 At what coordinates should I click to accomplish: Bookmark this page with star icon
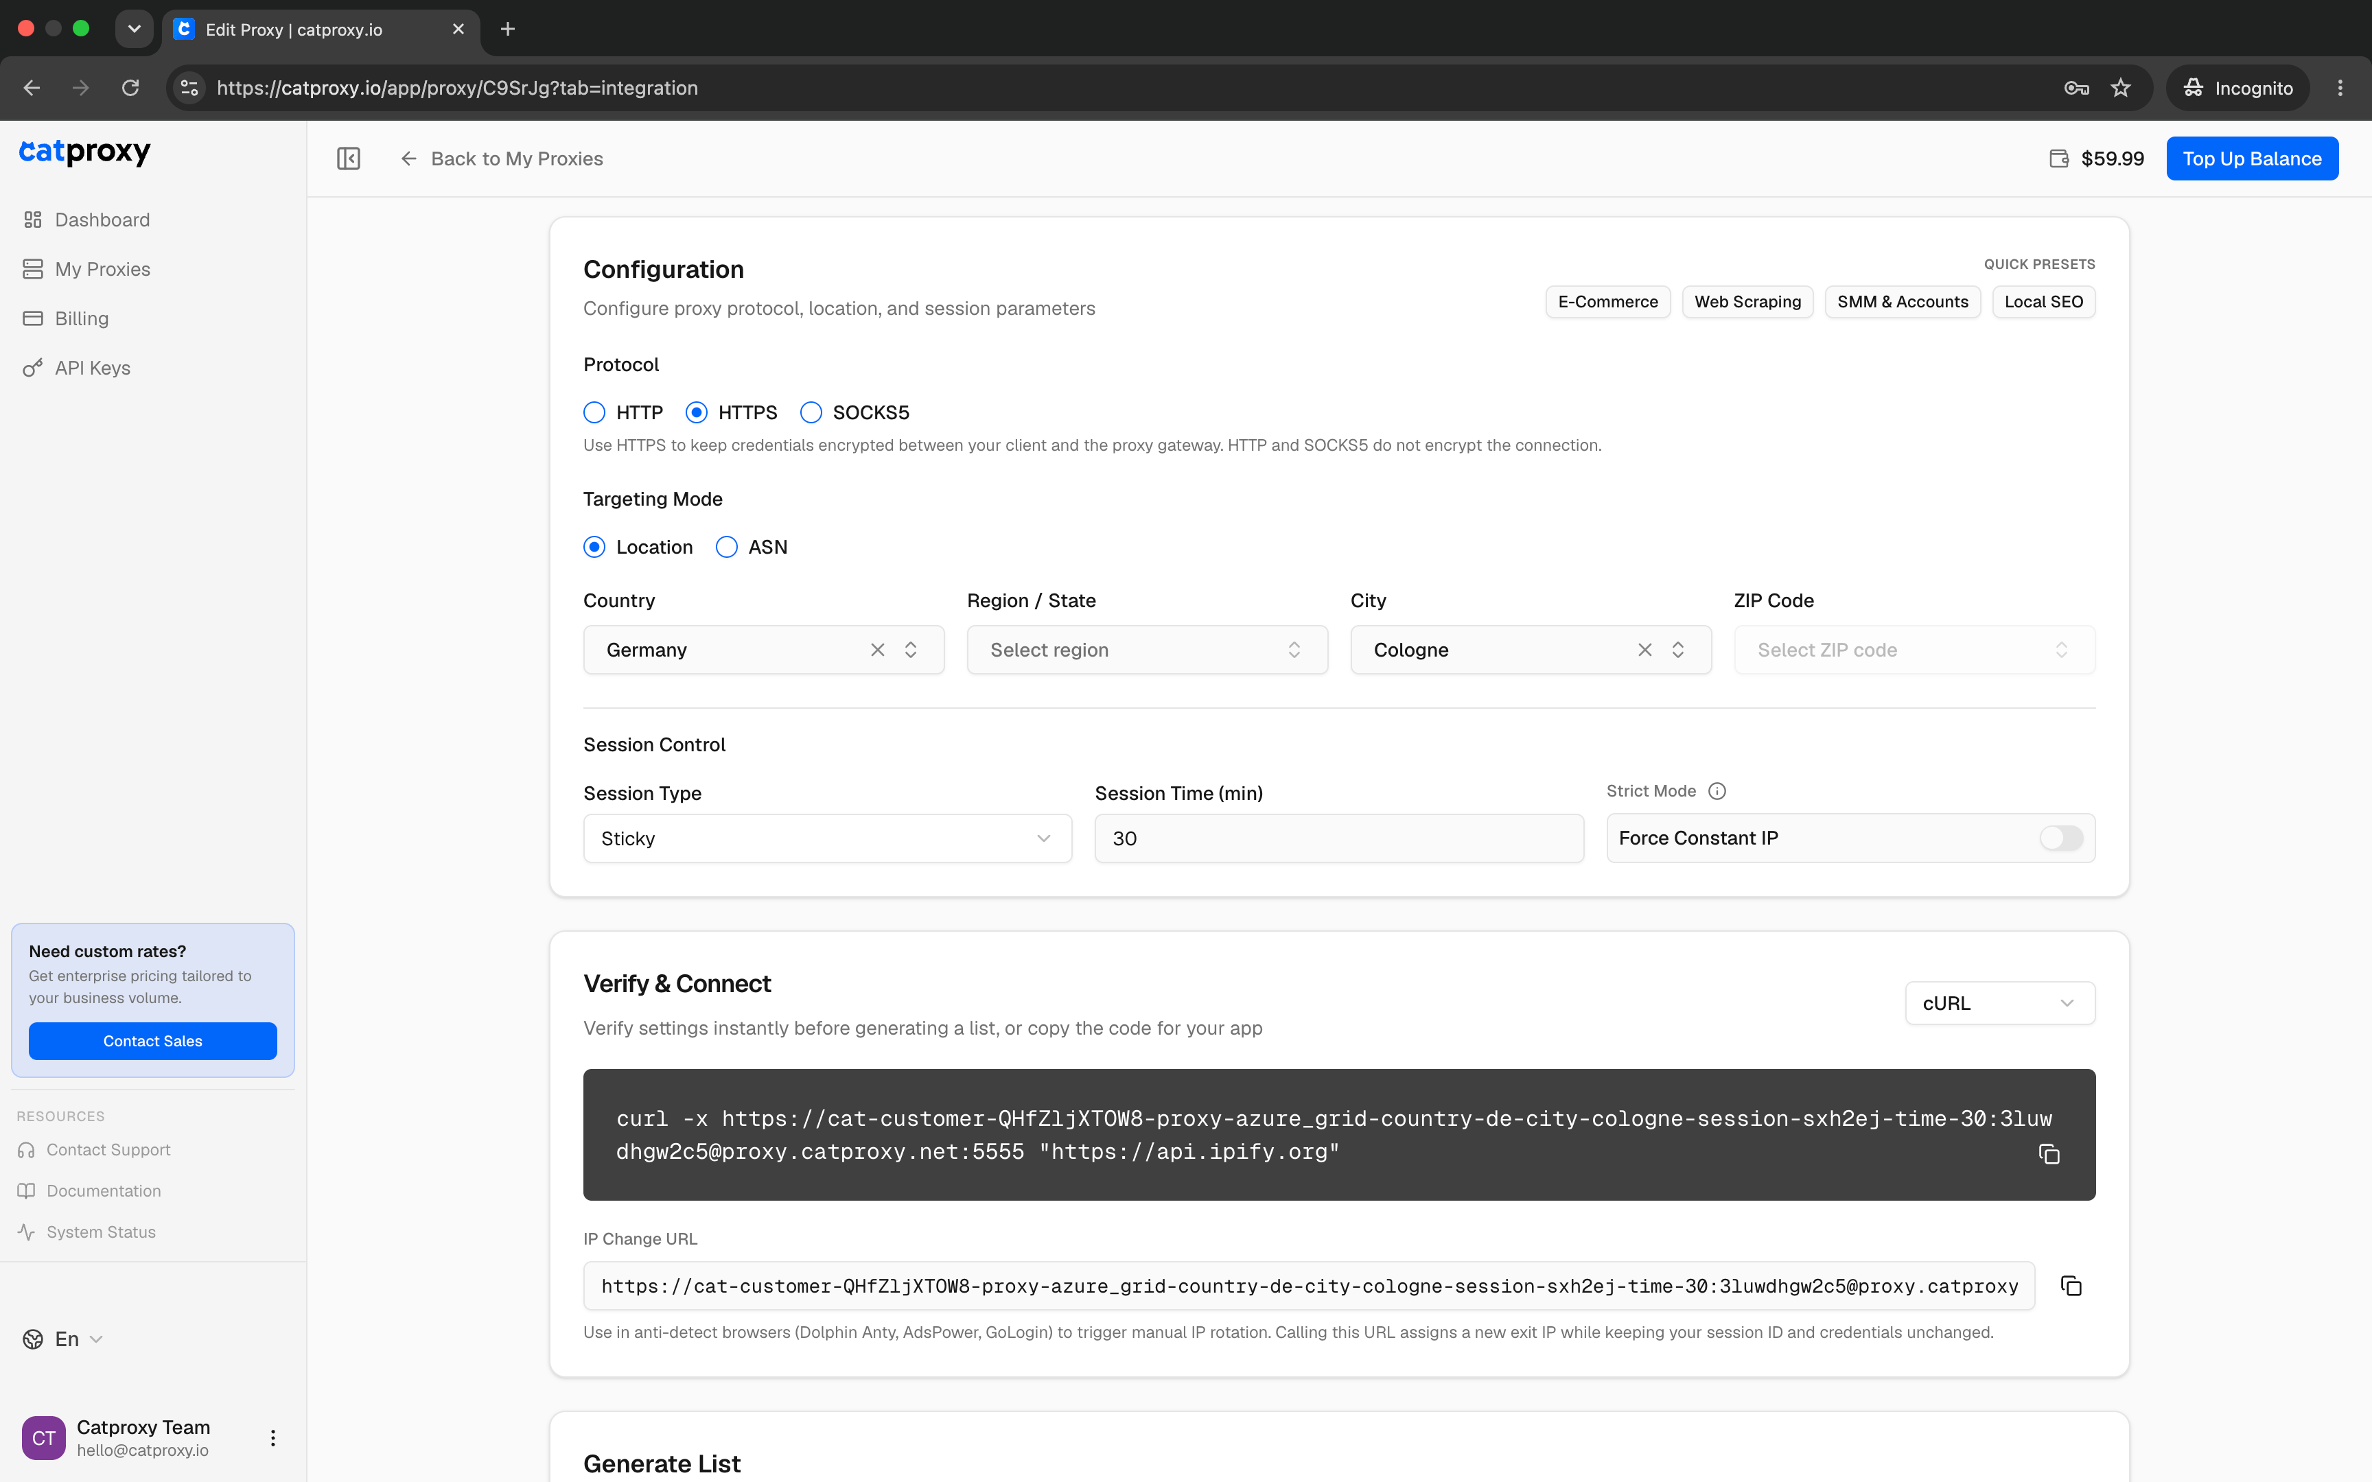(2121, 89)
